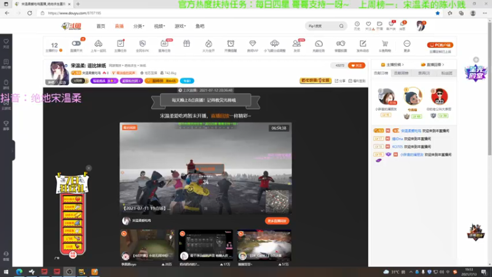
Task: Open the 关注 heart icon in header
Action: pyautogui.click(x=368, y=26)
